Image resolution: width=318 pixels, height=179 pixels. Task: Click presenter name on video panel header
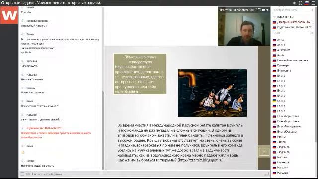tap(237, 10)
